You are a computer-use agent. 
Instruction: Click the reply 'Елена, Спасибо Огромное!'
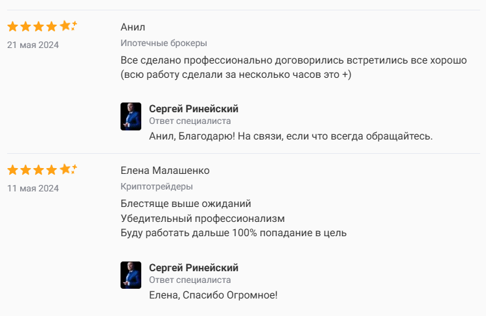pyautogui.click(x=213, y=295)
